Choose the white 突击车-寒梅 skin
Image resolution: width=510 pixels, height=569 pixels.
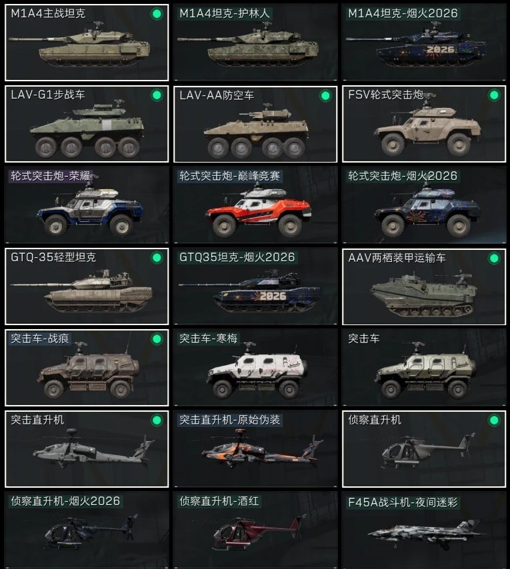click(x=255, y=368)
